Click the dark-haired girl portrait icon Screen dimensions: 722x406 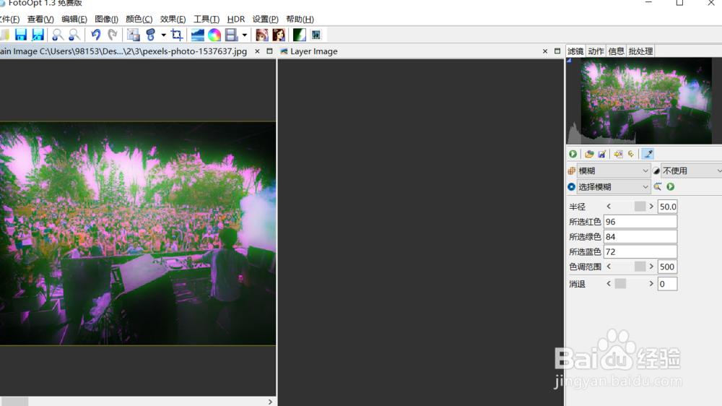click(x=279, y=35)
